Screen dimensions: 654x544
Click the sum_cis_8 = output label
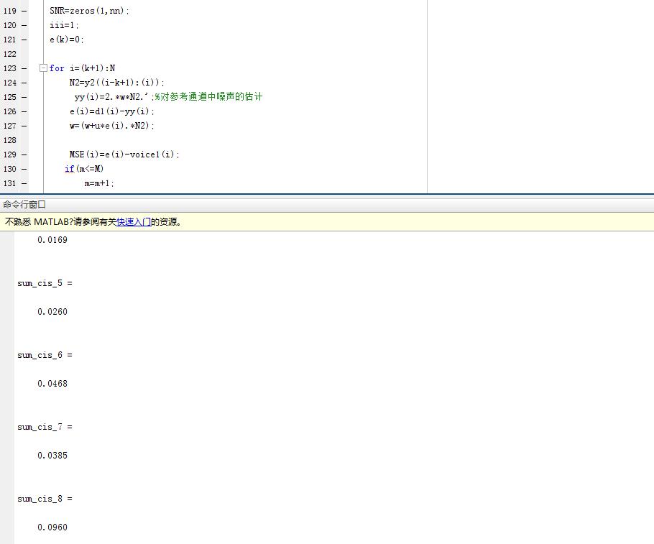pos(45,499)
